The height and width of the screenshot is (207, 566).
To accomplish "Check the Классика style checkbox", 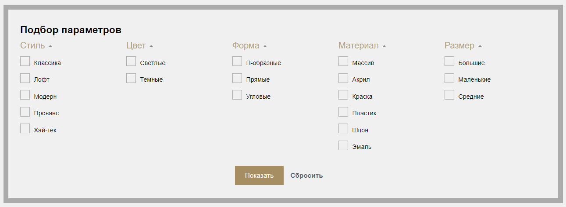I will (x=25, y=62).
